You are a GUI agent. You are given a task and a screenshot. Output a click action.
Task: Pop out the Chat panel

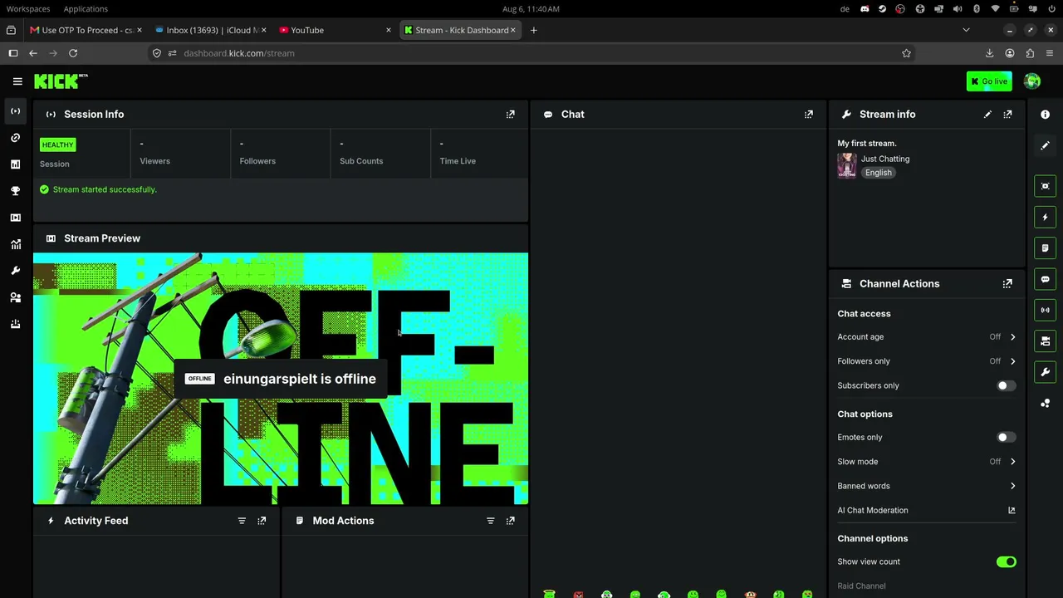[809, 115]
